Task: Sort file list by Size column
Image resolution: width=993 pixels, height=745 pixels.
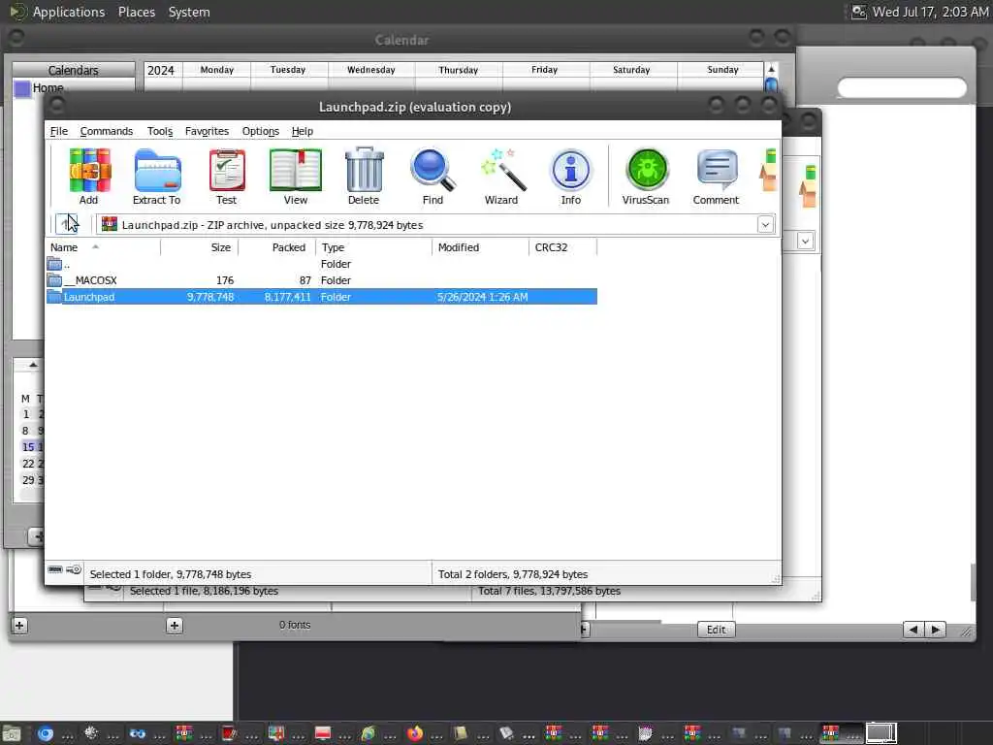Action: [x=199, y=247]
